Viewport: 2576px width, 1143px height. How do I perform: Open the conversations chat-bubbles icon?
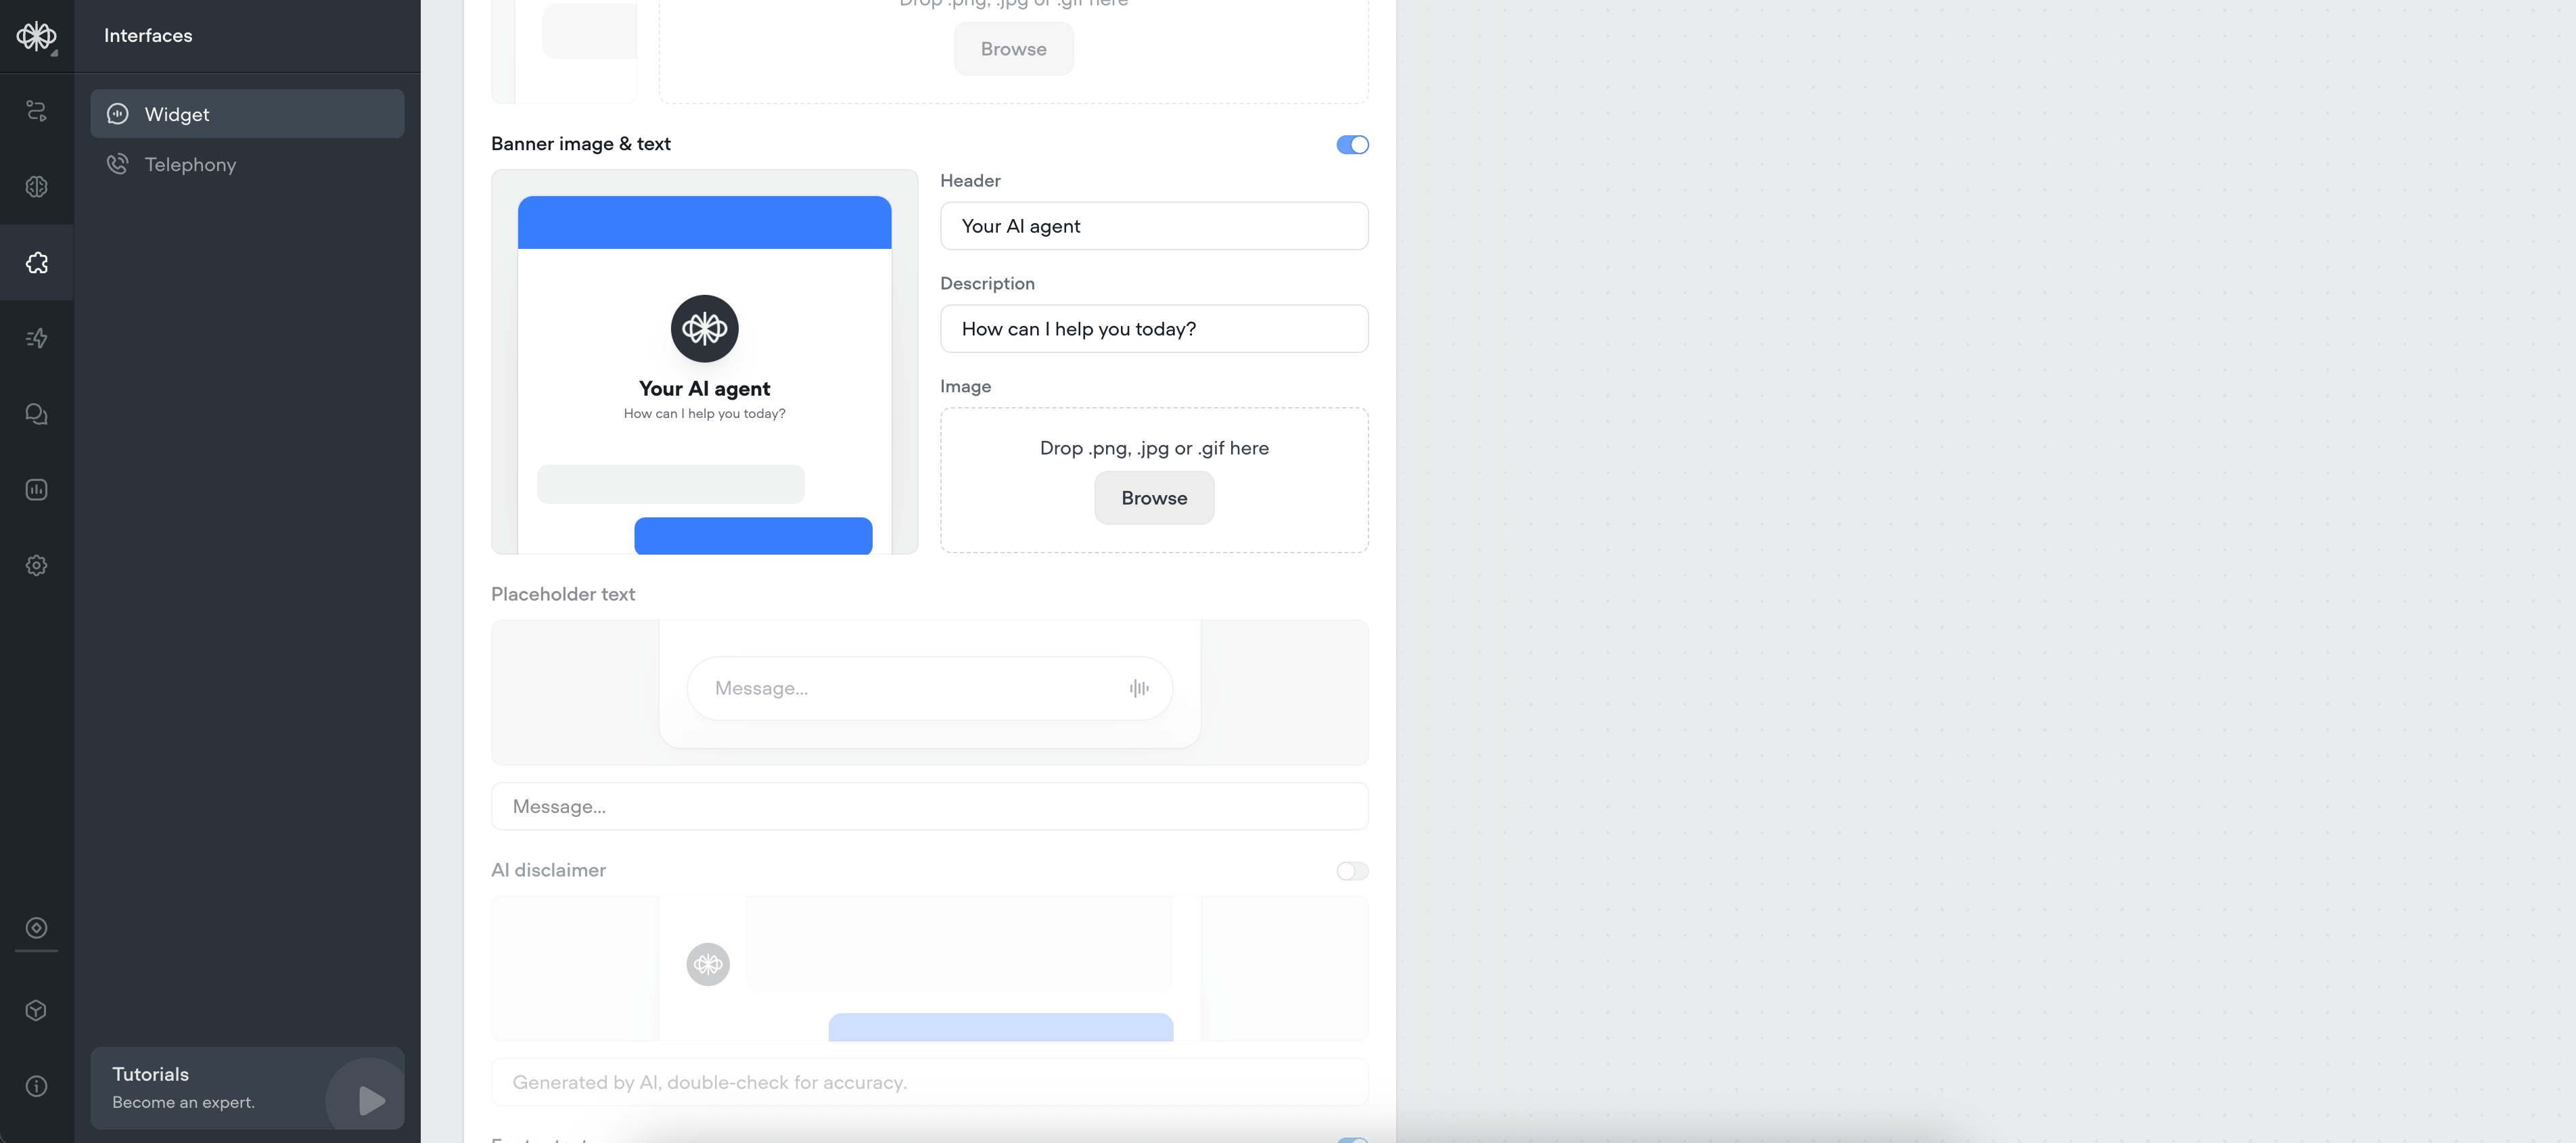(36, 414)
